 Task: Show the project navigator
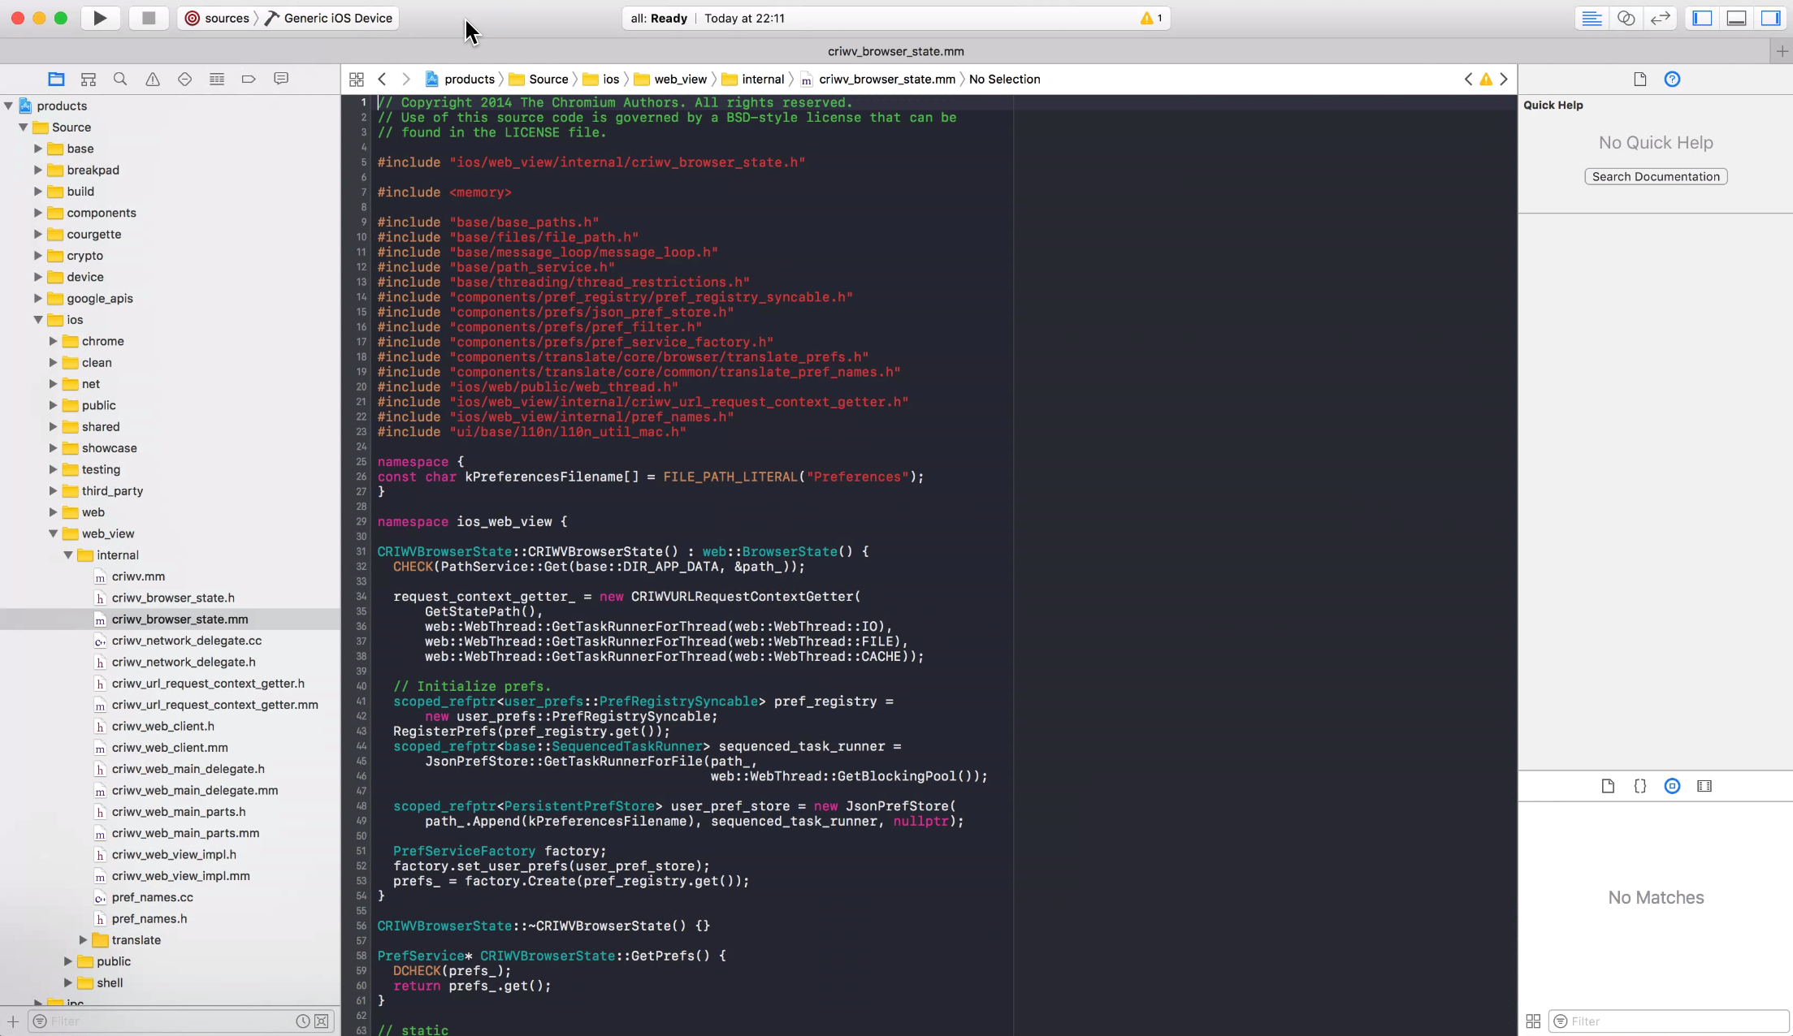pyautogui.click(x=56, y=79)
